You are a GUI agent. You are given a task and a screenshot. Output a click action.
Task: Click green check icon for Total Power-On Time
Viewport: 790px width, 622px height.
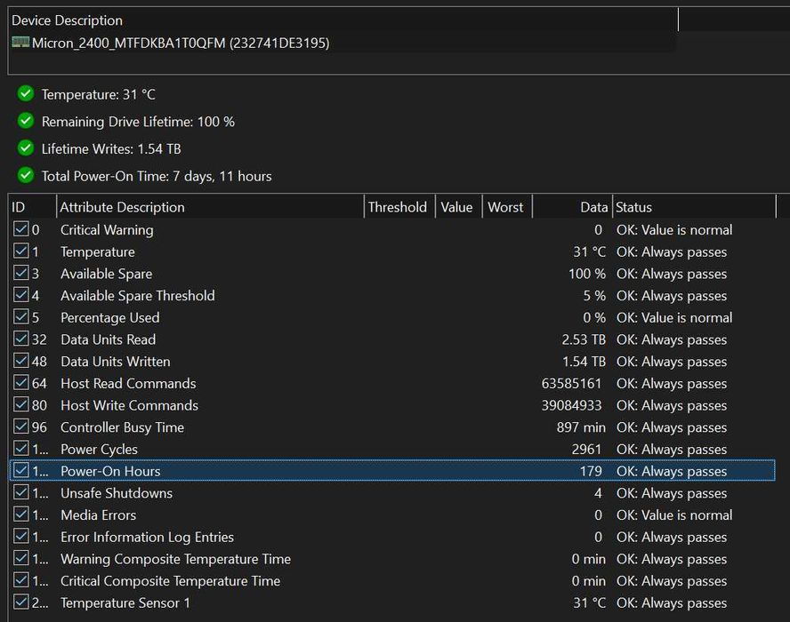pos(25,176)
